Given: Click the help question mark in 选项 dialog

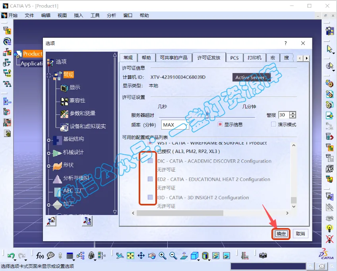Looking at the screenshot, I should pos(286,43).
